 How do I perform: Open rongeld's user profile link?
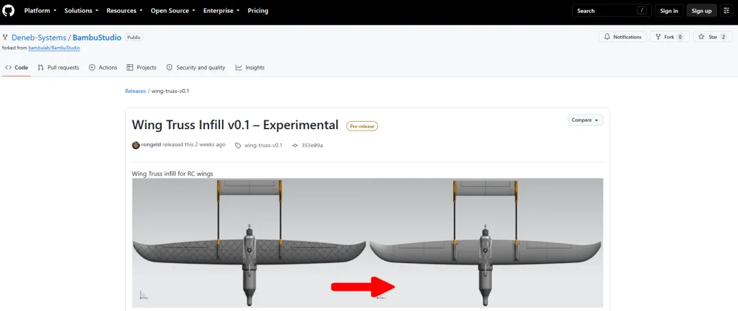click(x=151, y=145)
